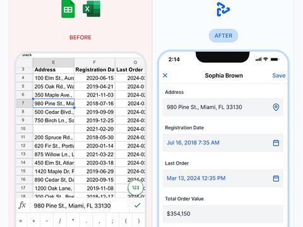
Task: Click the blue app logo above AFTER
Action: click(x=223, y=9)
